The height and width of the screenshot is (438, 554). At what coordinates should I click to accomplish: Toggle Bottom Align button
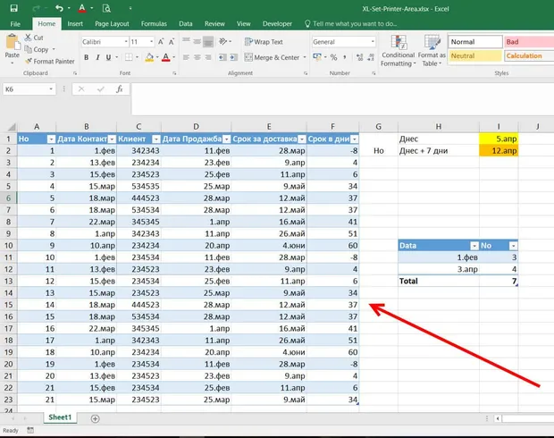208,42
